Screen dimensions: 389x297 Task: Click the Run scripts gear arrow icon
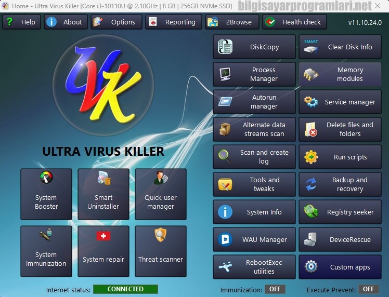(x=311, y=157)
